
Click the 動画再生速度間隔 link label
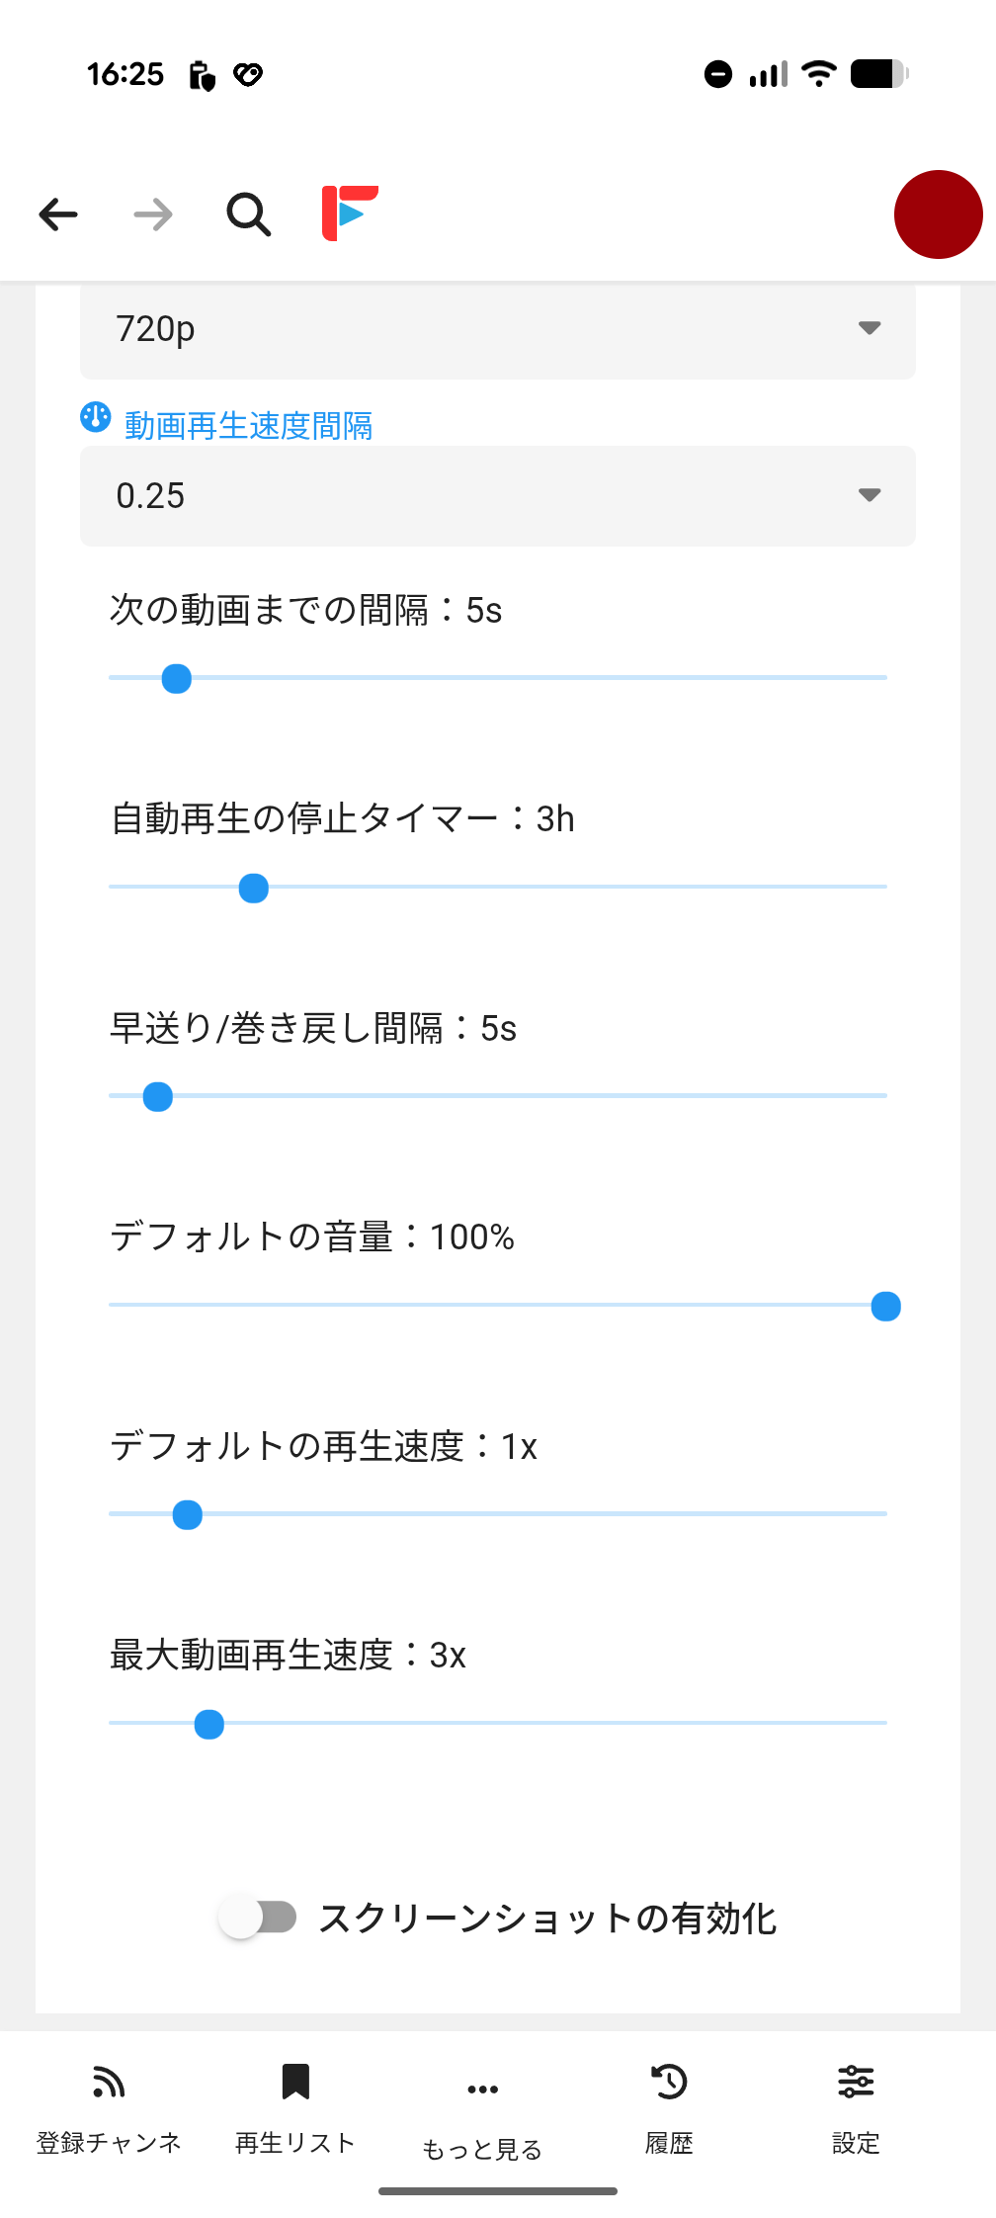tap(248, 426)
